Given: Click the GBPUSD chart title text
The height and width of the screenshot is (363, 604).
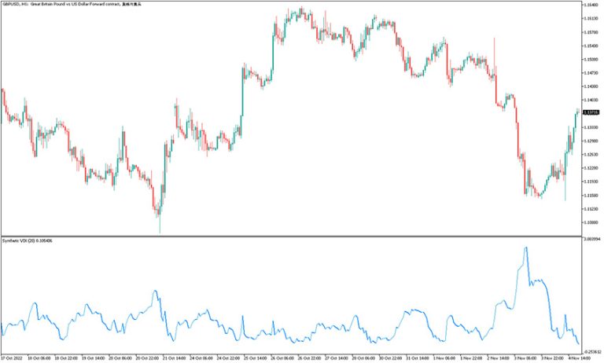Looking at the screenshot, I should pos(72,4).
